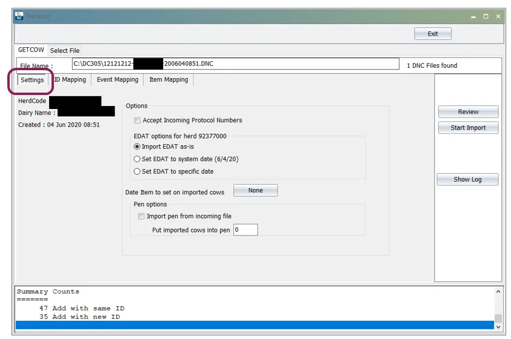
Task: Click the Review button
Action: [468, 111]
